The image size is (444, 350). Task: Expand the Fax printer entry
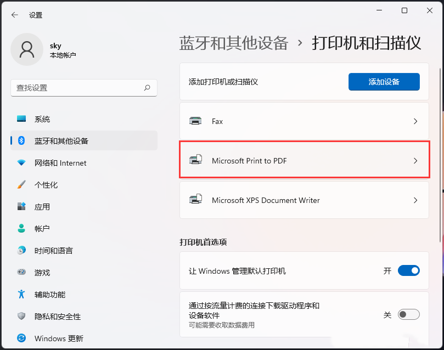pyautogui.click(x=304, y=121)
